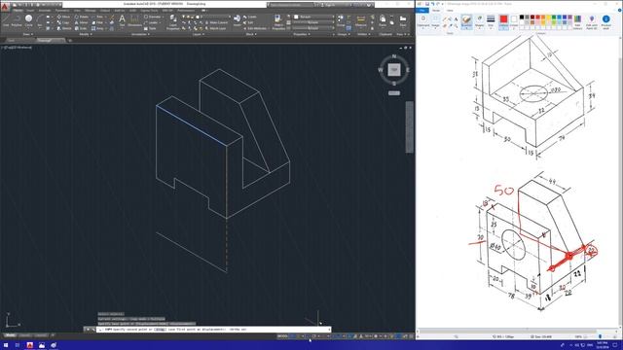
Task: Choose the Scale command in Modify panel
Action: coord(81,28)
